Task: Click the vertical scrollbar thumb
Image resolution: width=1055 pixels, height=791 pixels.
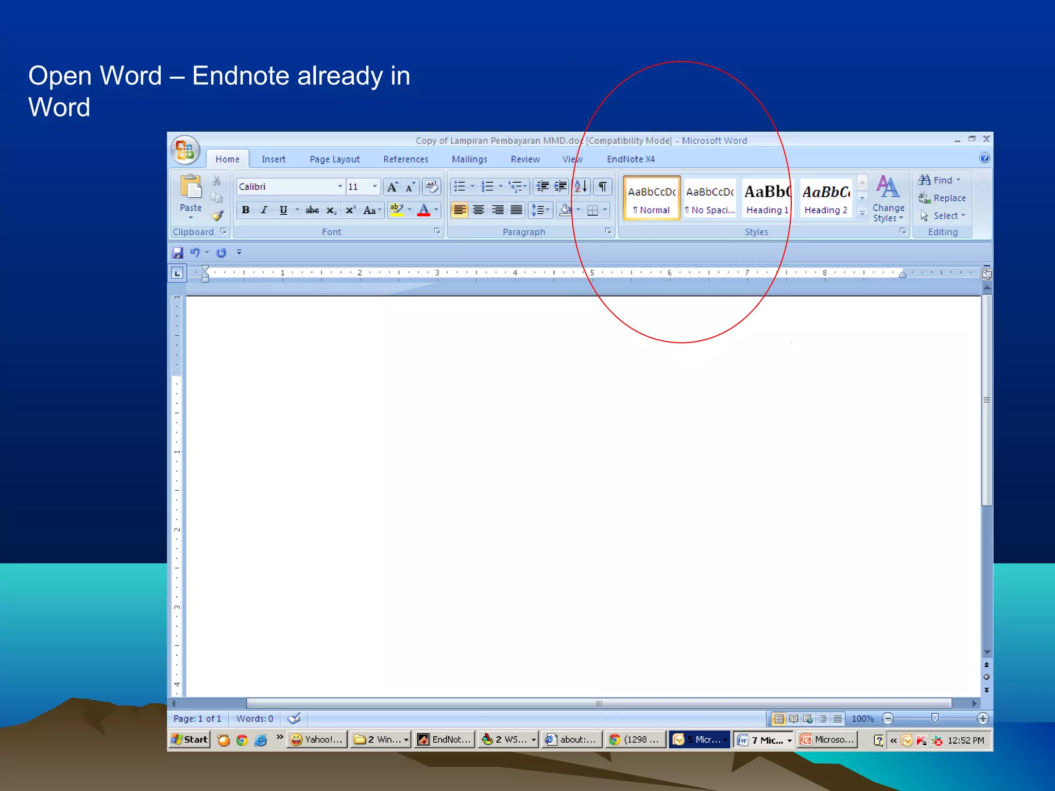Action: [986, 400]
